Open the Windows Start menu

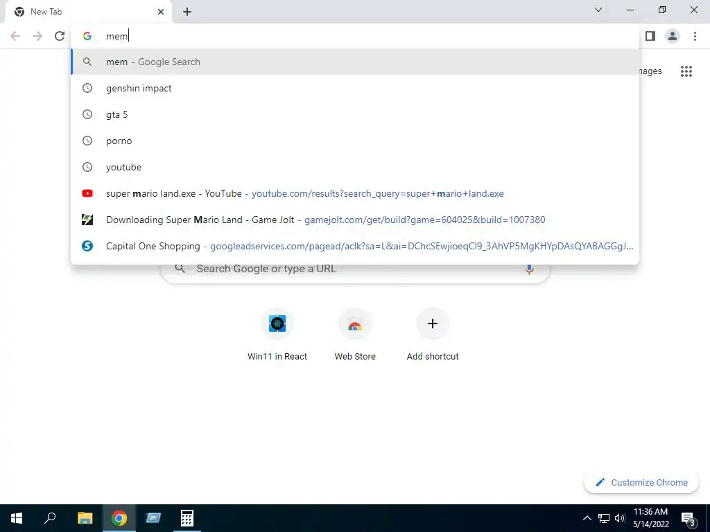[x=17, y=518]
